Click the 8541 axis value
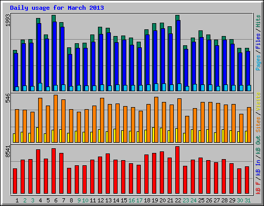 (x=8, y=151)
